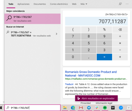Open the Documentos tab
The width and height of the screenshot is (132, 111).
pos(40,4)
